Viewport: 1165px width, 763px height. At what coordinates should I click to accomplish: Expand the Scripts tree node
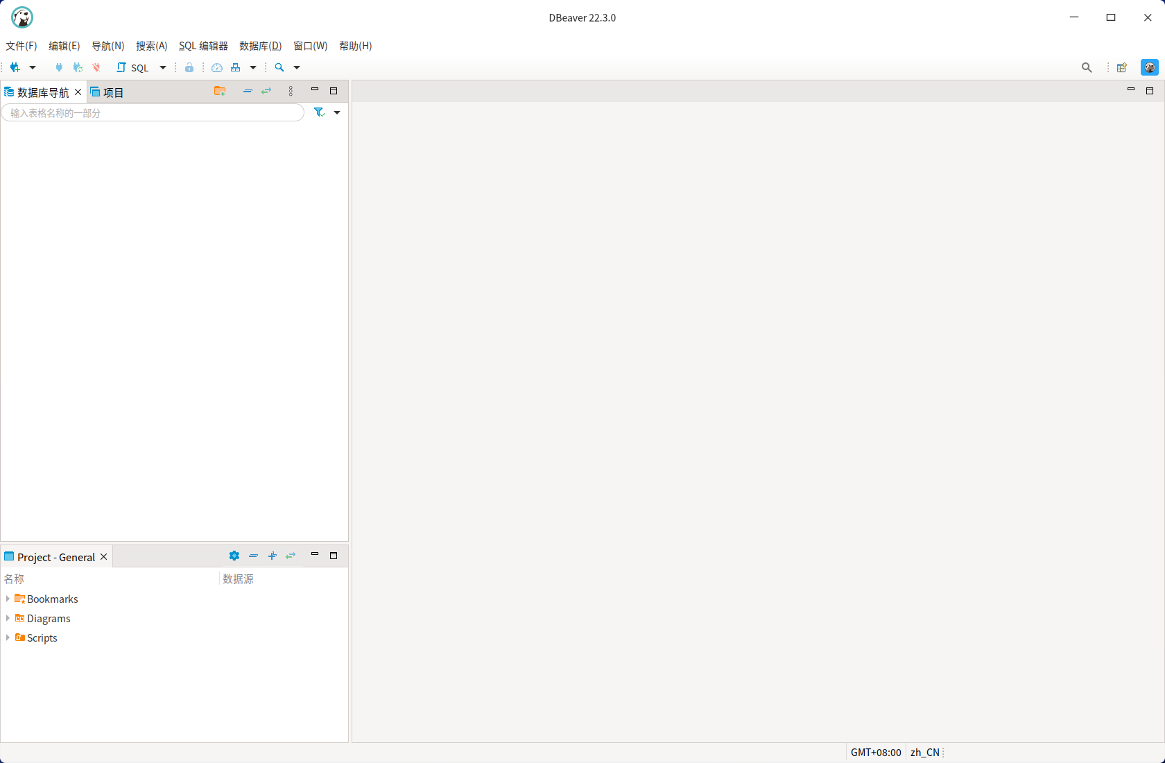[8, 637]
